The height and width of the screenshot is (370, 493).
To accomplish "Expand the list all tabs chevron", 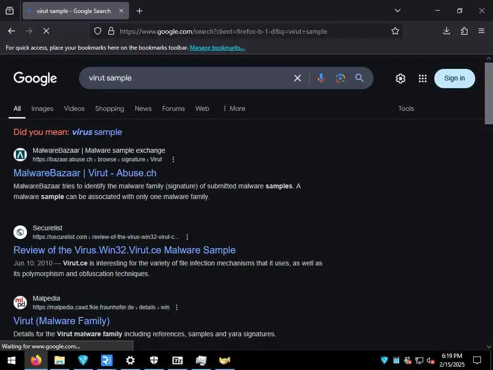I will pyautogui.click(x=397, y=11).
